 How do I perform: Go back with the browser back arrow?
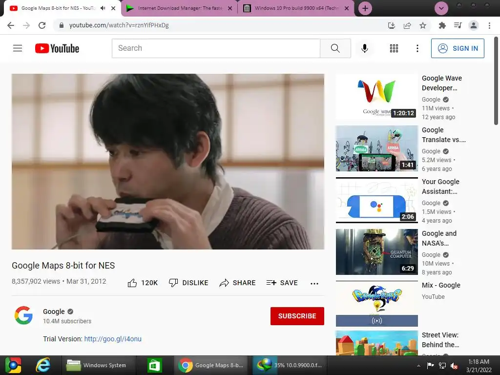(x=11, y=25)
